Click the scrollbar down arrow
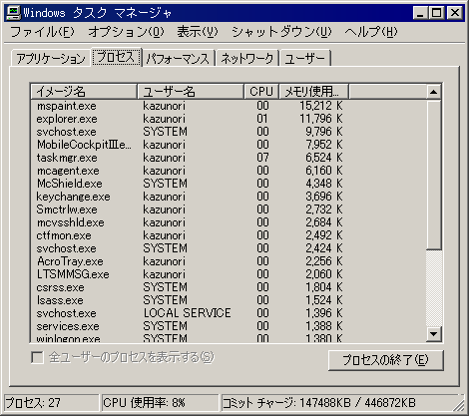Image resolution: width=469 pixels, height=416 pixels. tap(434, 333)
